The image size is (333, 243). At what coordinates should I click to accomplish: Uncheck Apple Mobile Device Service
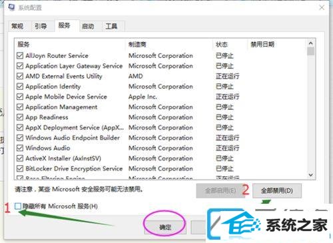[x=20, y=97]
